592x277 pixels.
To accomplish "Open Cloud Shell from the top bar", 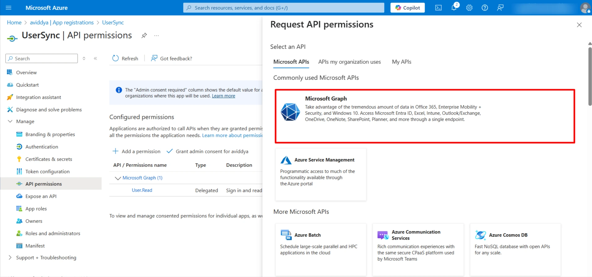I will point(438,8).
